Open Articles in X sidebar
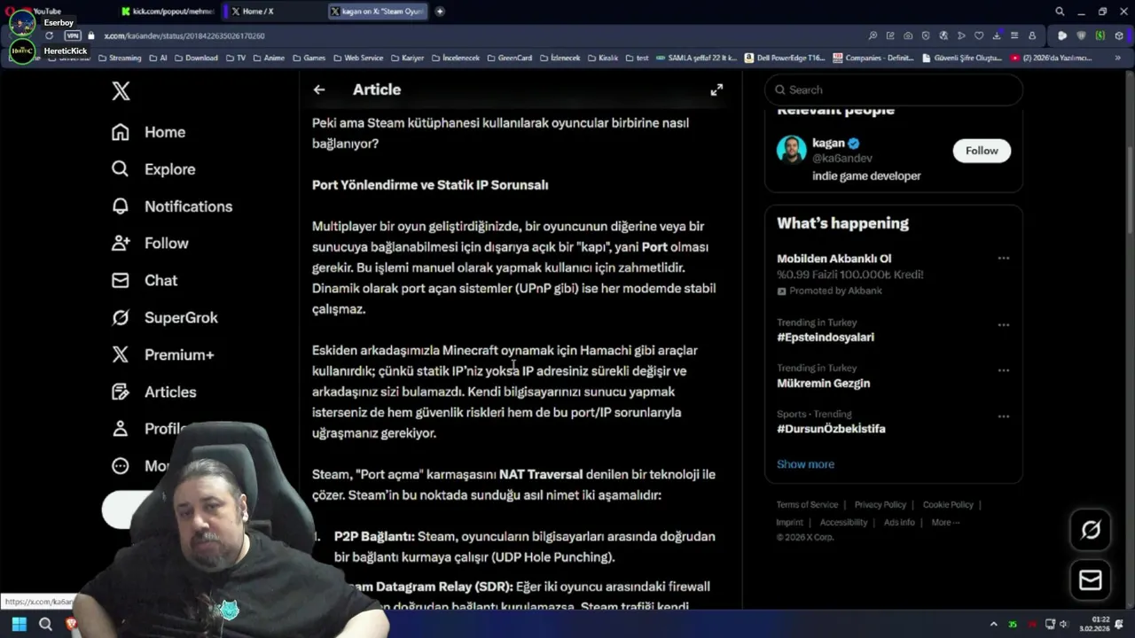 [x=153, y=392]
